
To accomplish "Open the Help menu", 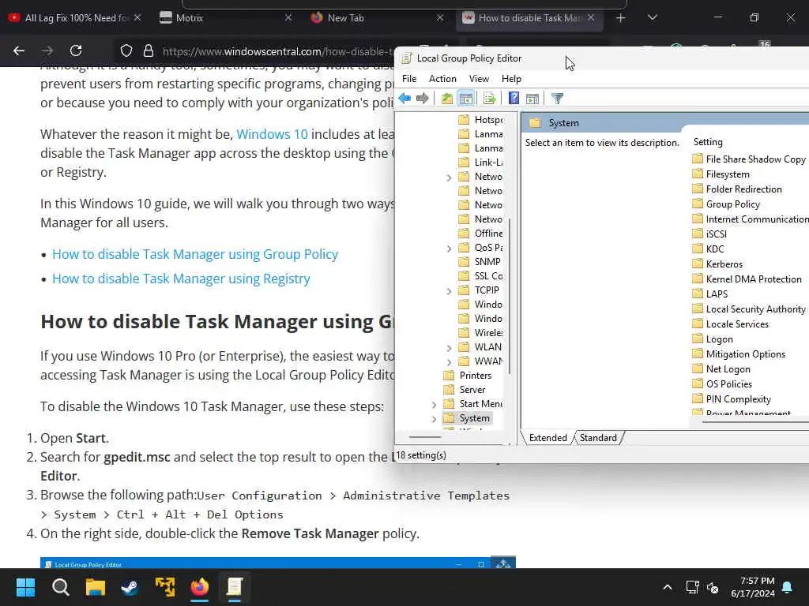I will (x=511, y=79).
